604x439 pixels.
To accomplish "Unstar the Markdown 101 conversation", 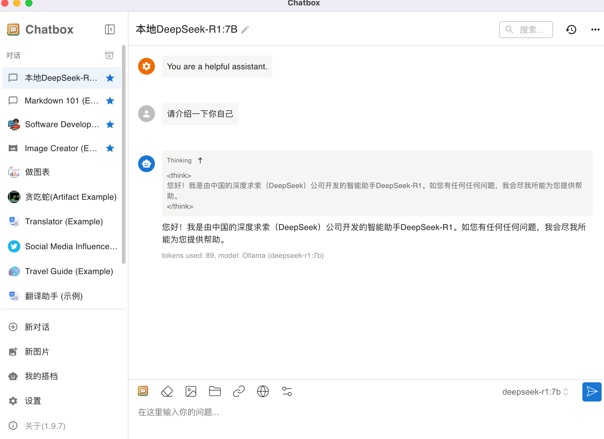I will tap(110, 101).
